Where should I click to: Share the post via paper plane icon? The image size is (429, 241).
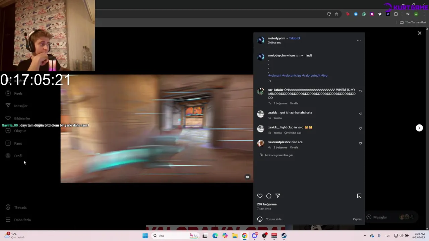(278, 196)
